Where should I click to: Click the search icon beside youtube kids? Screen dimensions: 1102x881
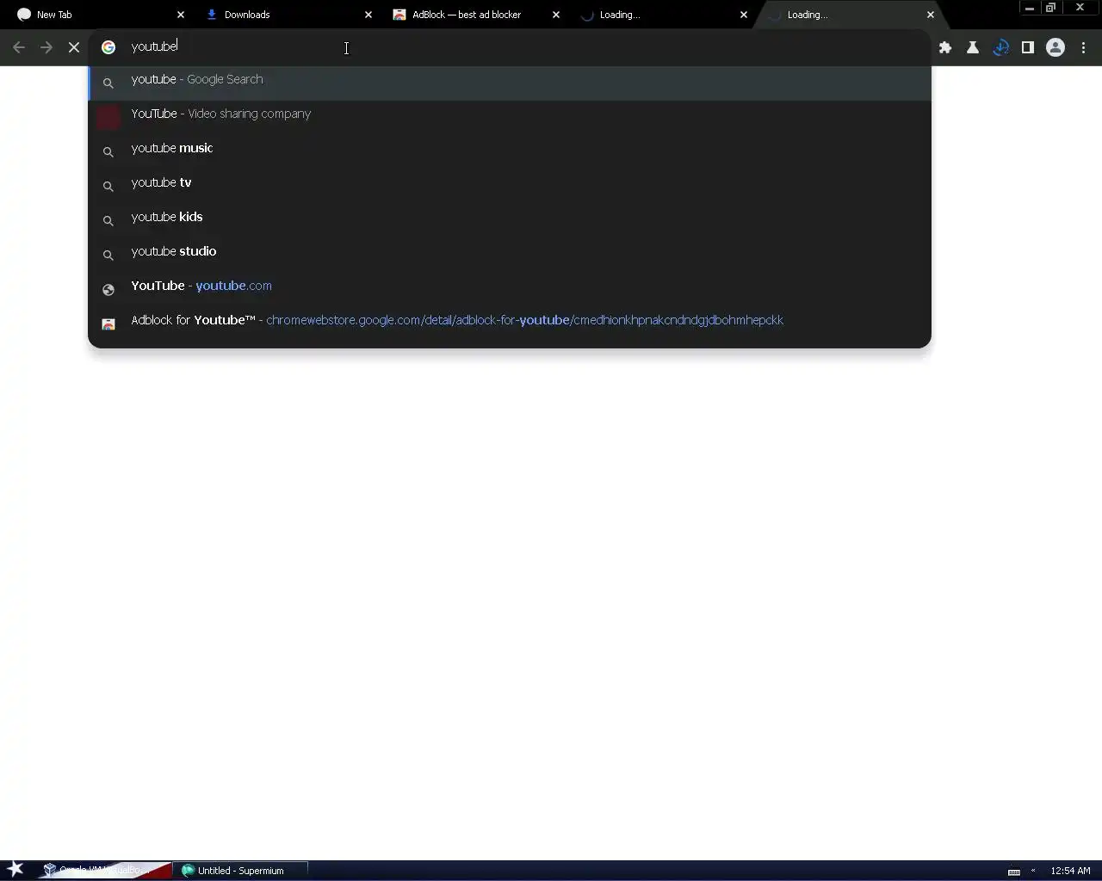pos(108,221)
